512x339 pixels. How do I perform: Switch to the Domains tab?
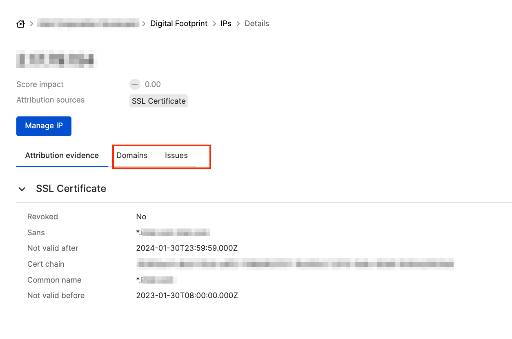[x=132, y=156]
